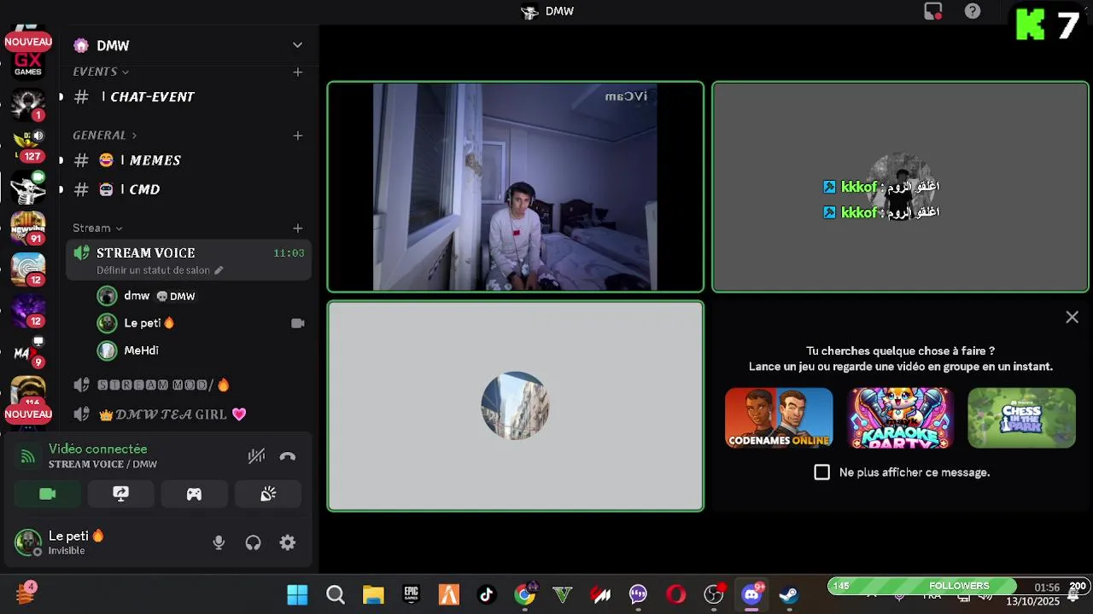Open the soundboard icon in voice panel
Viewport: 1093px width, 614px height.
pyautogui.click(x=268, y=494)
